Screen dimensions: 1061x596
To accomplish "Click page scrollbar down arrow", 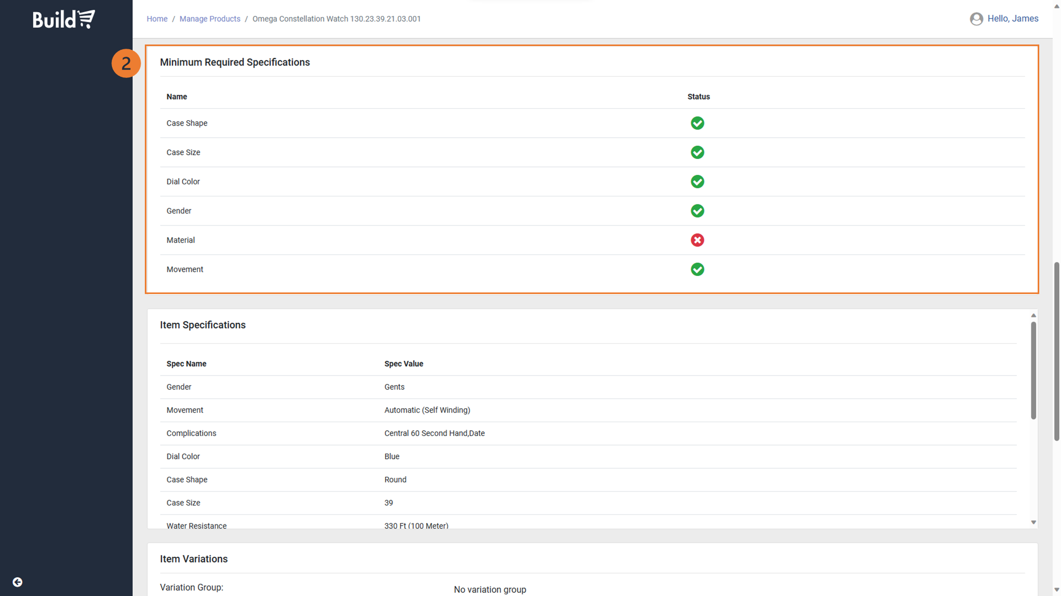I will [x=1056, y=590].
